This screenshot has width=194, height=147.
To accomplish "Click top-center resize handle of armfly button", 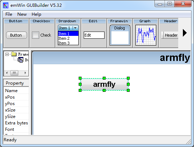I will (x=104, y=78).
